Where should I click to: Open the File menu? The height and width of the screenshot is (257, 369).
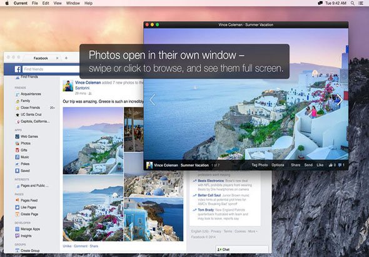click(35, 3)
